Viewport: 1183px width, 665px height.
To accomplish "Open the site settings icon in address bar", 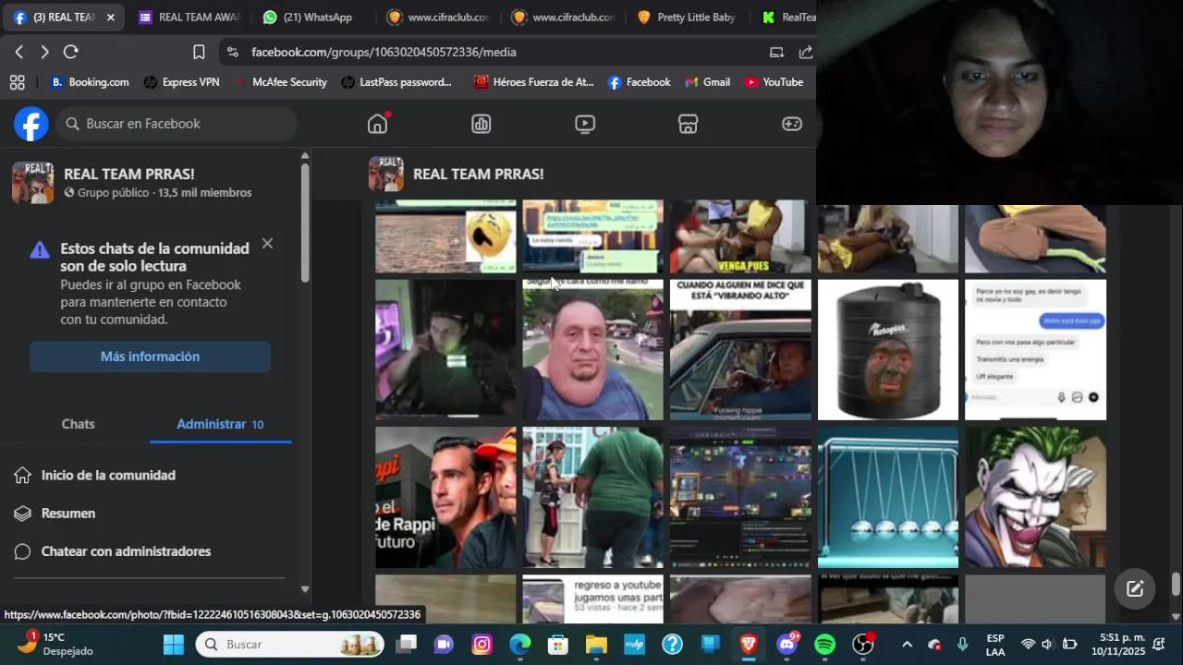I will [x=232, y=53].
